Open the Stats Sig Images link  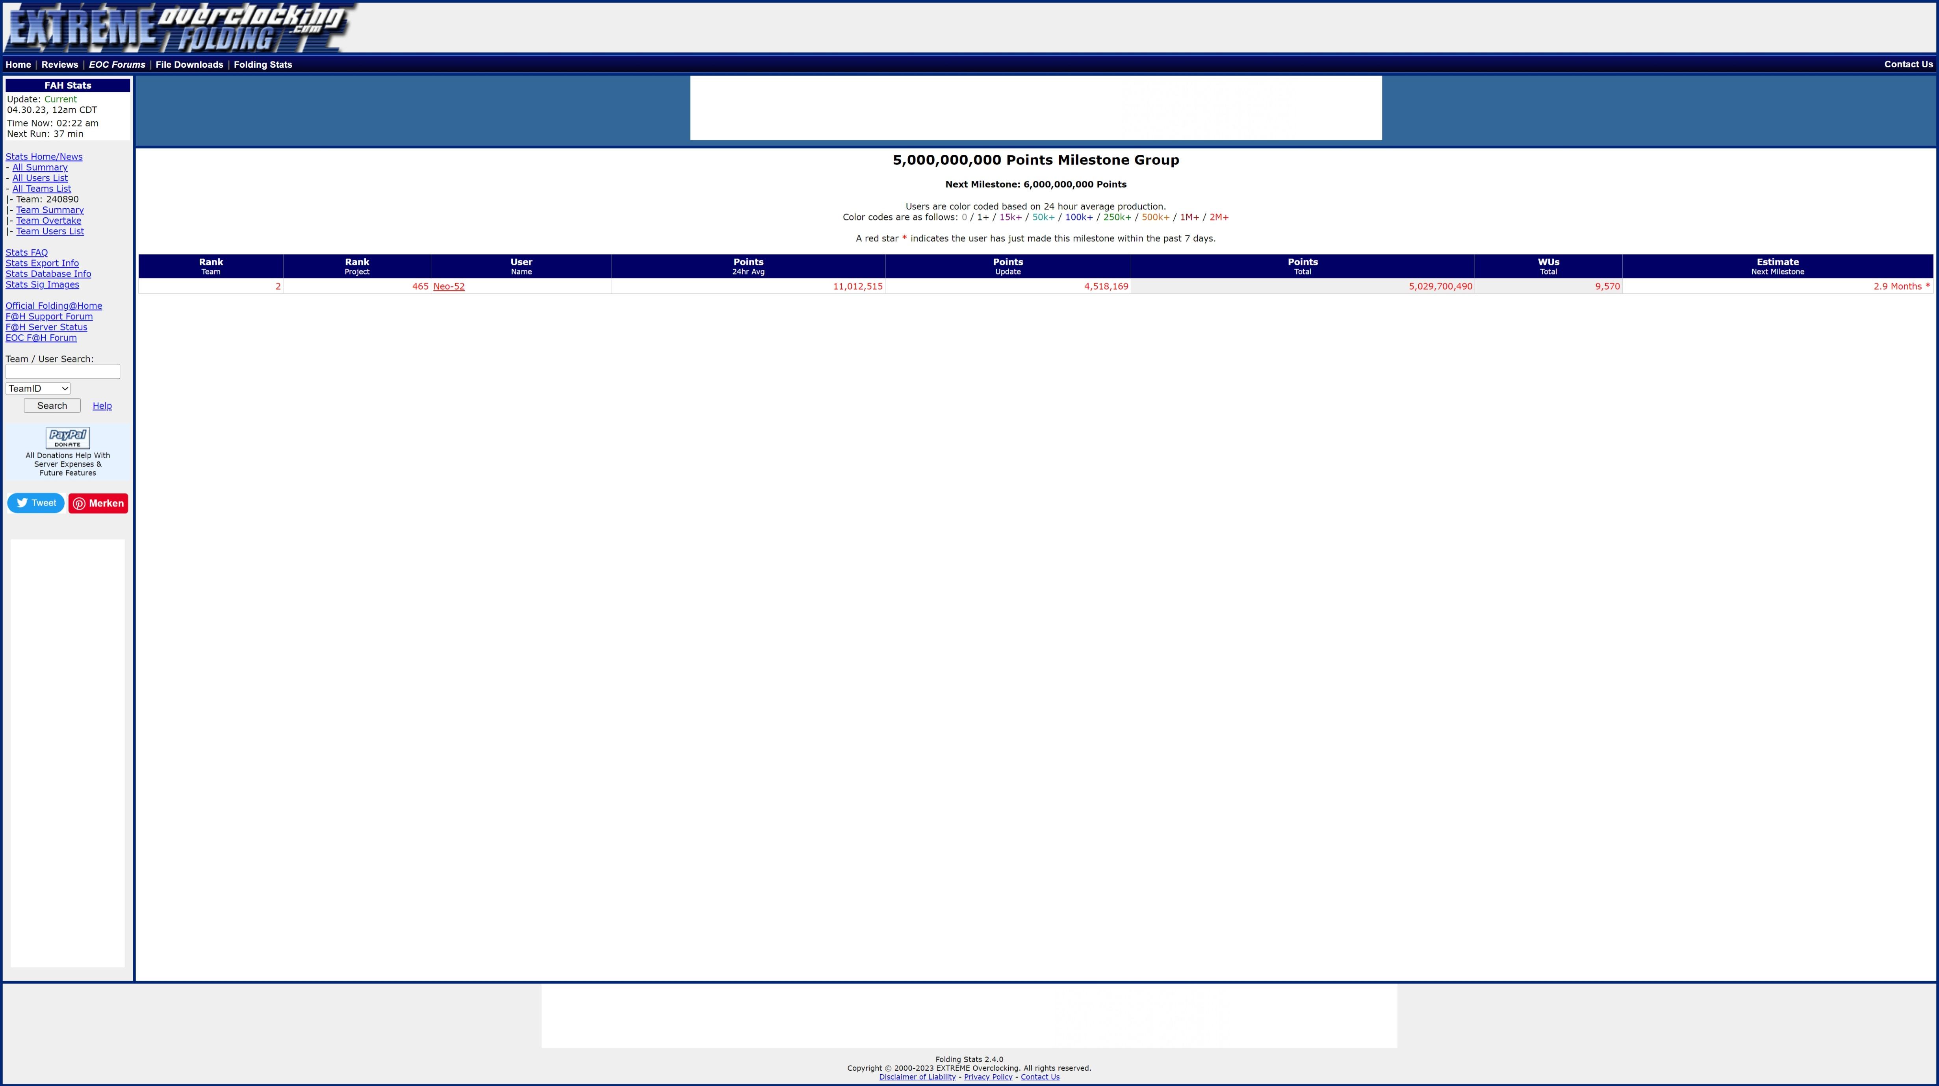tap(42, 284)
